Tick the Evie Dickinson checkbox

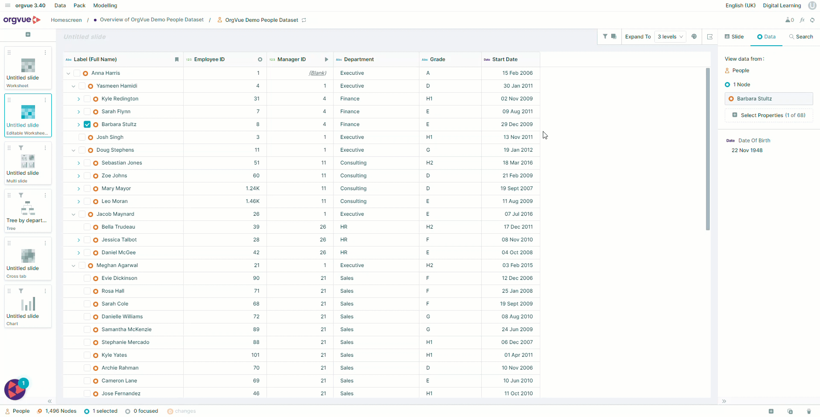point(87,278)
